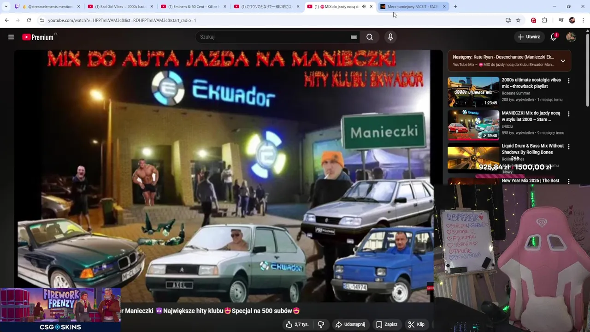Close the Eminem & 50 Cent tab
Image resolution: width=590 pixels, height=332 pixels.
[x=224, y=6]
